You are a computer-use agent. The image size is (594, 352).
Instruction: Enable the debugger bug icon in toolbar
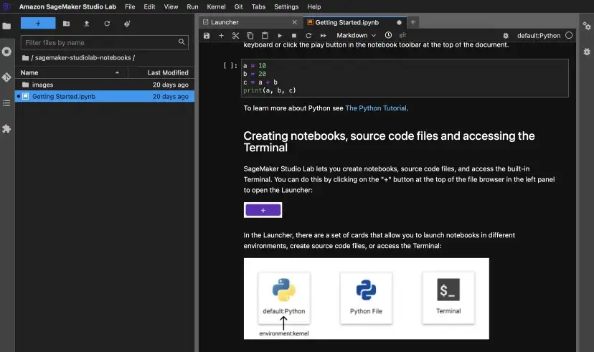[505, 36]
